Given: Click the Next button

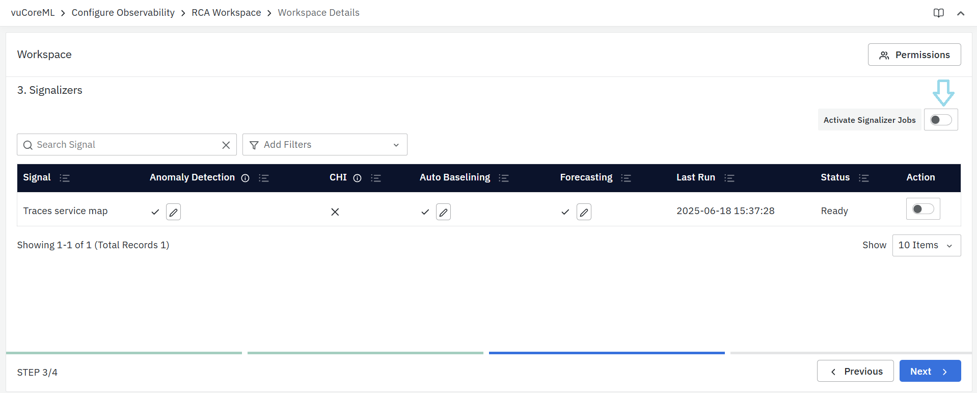Looking at the screenshot, I should click(930, 371).
